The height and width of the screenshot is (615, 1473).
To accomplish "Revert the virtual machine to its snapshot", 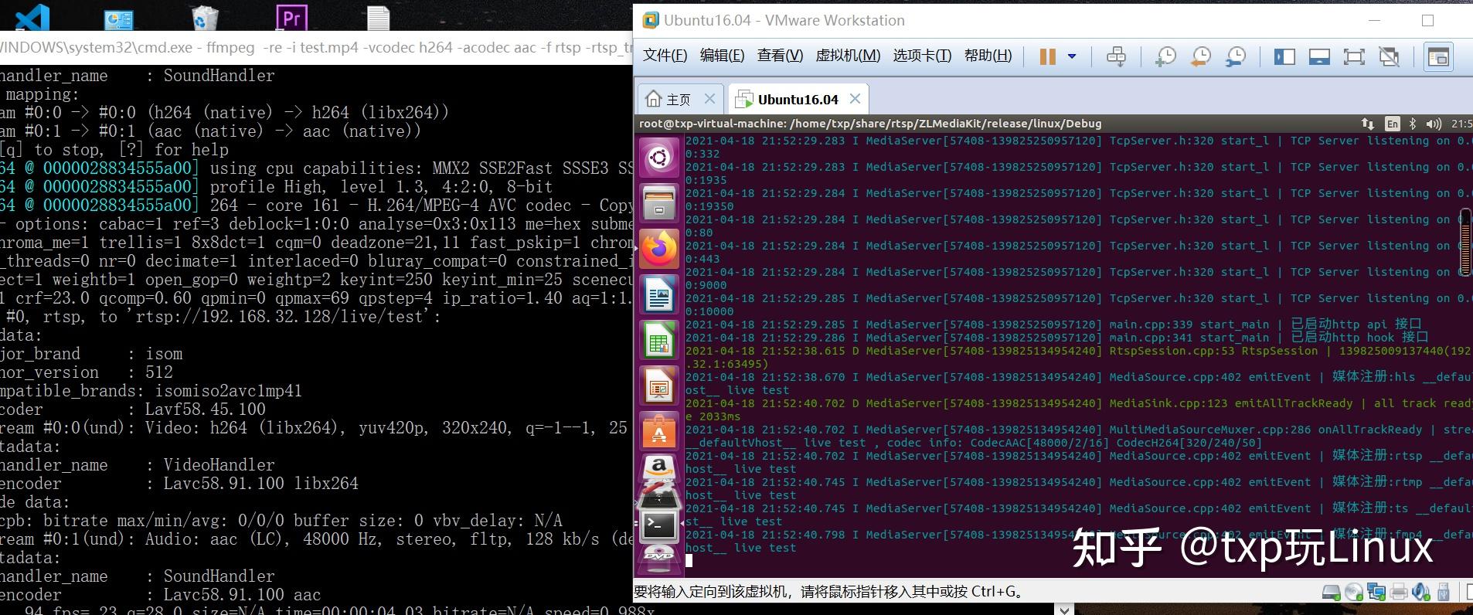I will coord(1200,56).
